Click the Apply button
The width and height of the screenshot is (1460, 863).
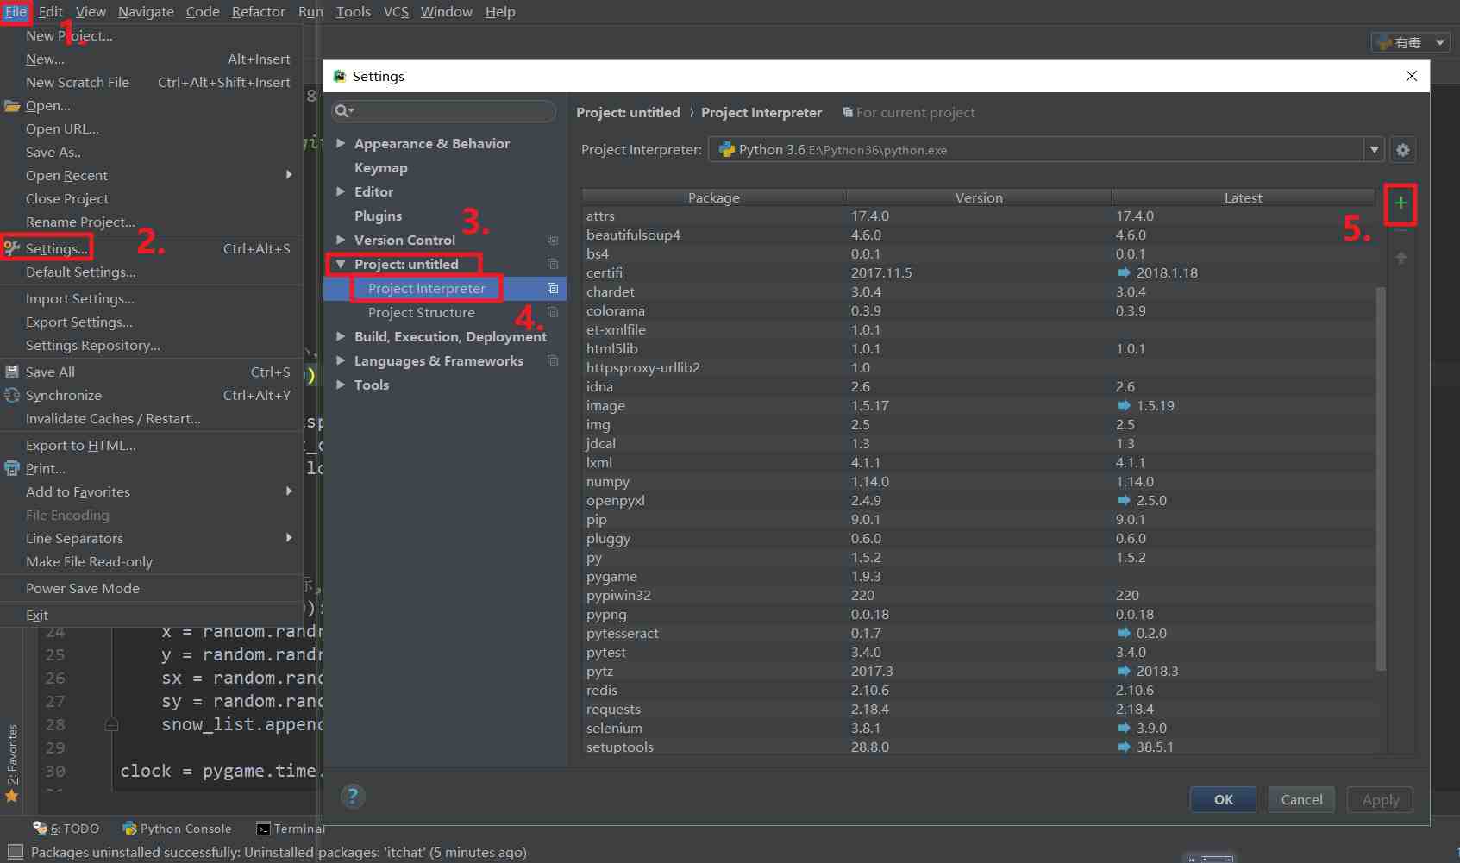pyautogui.click(x=1381, y=799)
